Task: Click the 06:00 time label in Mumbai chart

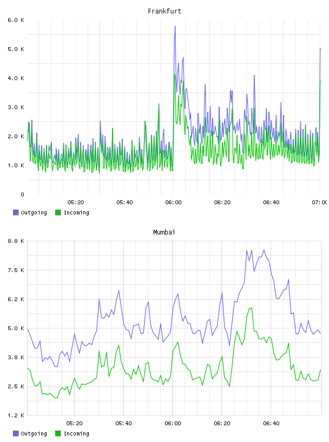Action: 173,423
